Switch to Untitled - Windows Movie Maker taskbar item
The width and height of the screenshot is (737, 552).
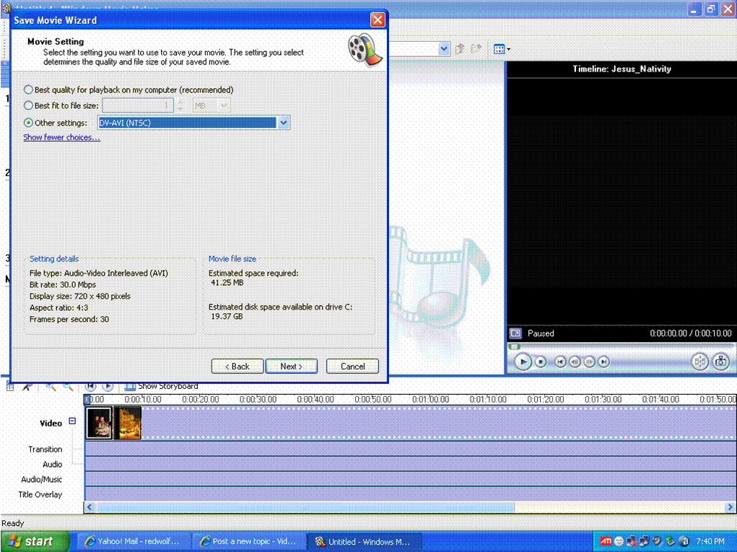pyautogui.click(x=363, y=542)
